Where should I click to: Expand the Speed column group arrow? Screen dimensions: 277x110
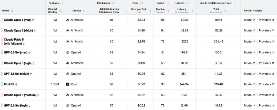(x=167, y=3)
